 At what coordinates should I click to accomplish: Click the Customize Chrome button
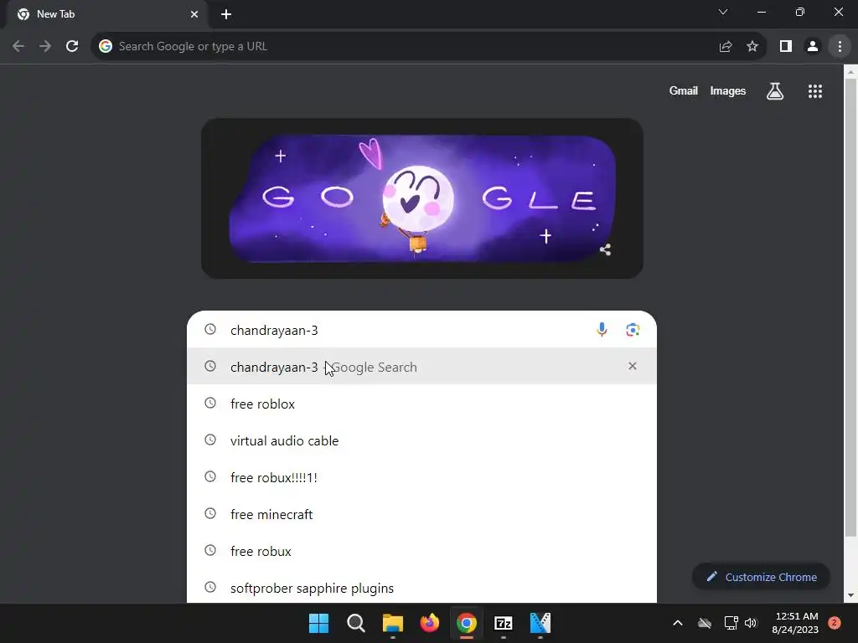pyautogui.click(x=761, y=577)
